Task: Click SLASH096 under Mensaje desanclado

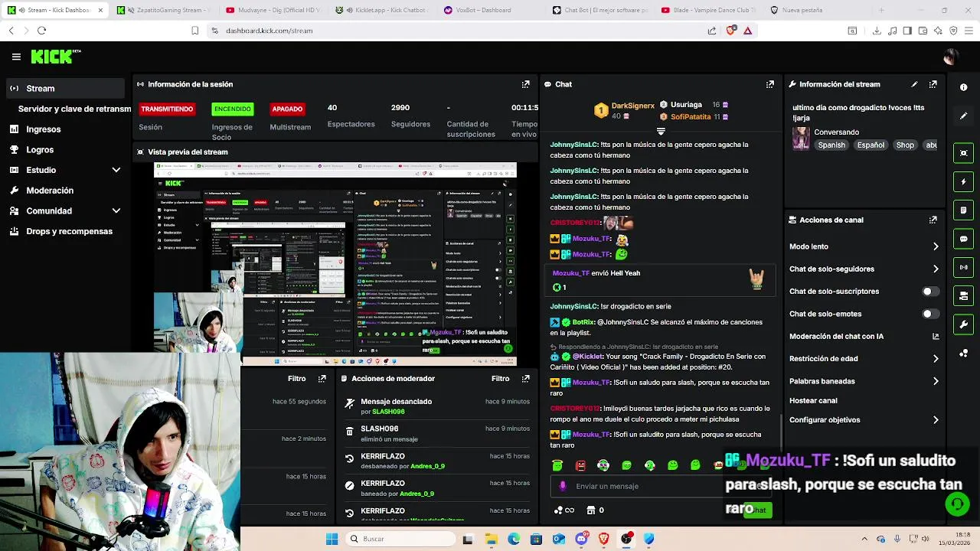Action: 388,412
